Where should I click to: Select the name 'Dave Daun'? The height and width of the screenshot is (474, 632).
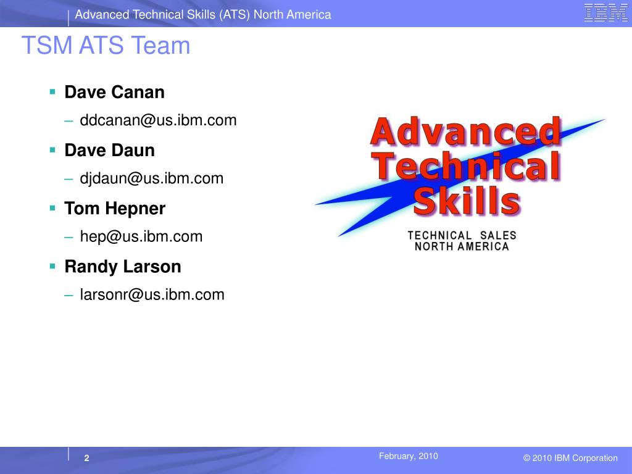pos(110,151)
